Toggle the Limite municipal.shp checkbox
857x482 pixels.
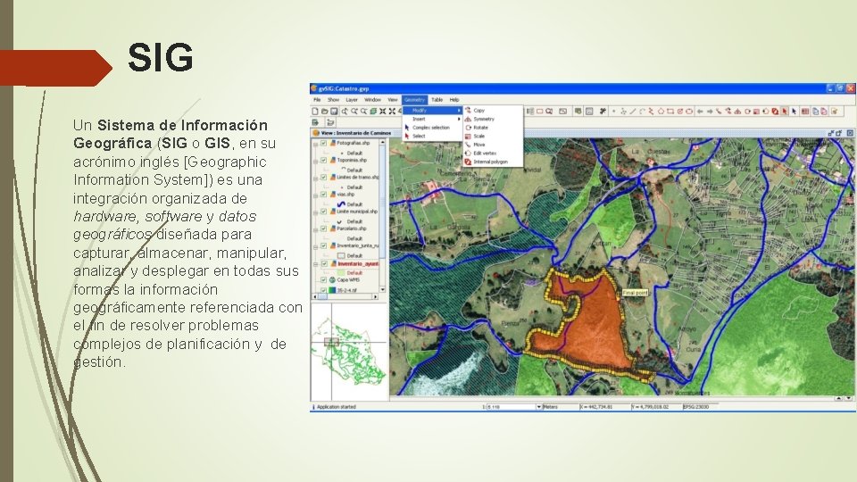tap(323, 212)
